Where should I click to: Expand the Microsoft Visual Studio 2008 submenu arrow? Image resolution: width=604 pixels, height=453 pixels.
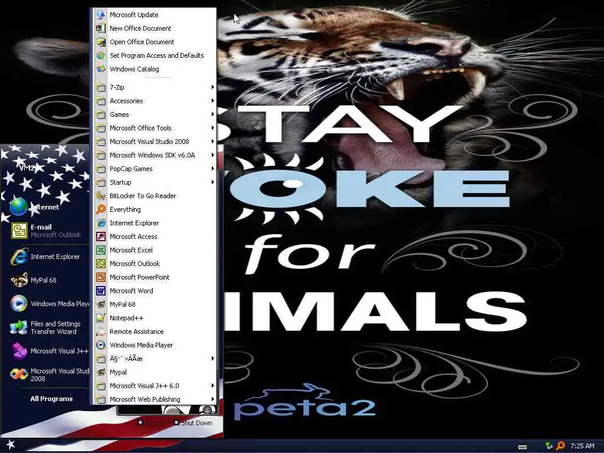point(212,142)
